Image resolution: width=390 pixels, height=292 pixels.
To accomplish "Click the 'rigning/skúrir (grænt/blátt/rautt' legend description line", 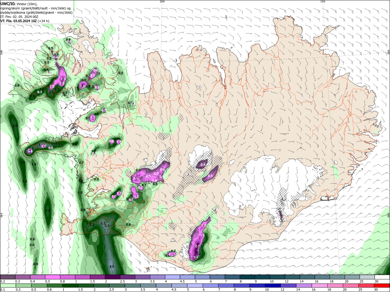I will coord(36,8).
